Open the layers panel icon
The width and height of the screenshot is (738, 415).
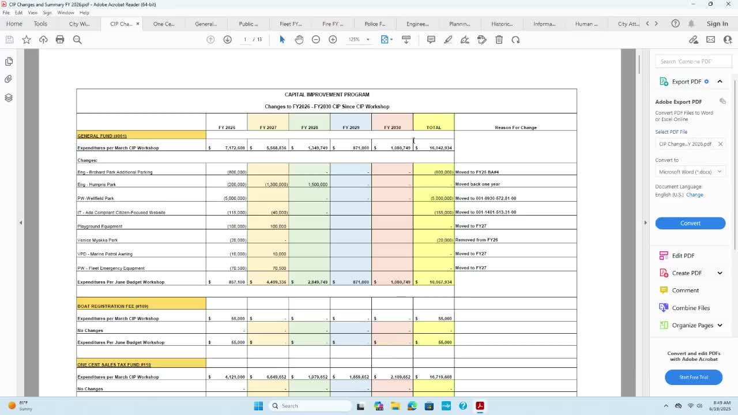(x=9, y=98)
